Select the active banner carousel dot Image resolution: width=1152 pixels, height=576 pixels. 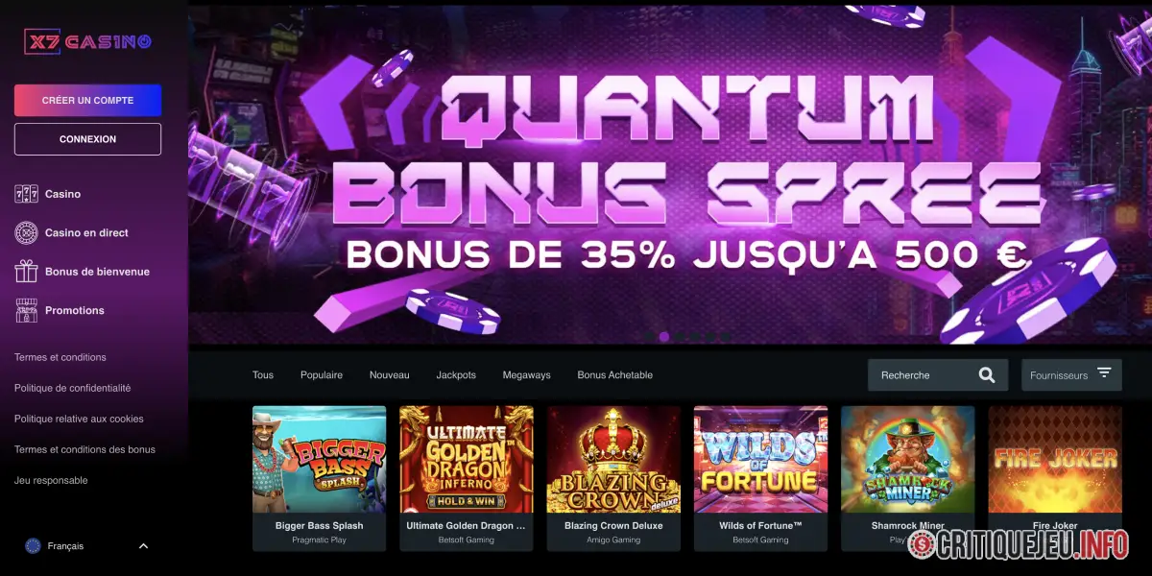(x=664, y=337)
